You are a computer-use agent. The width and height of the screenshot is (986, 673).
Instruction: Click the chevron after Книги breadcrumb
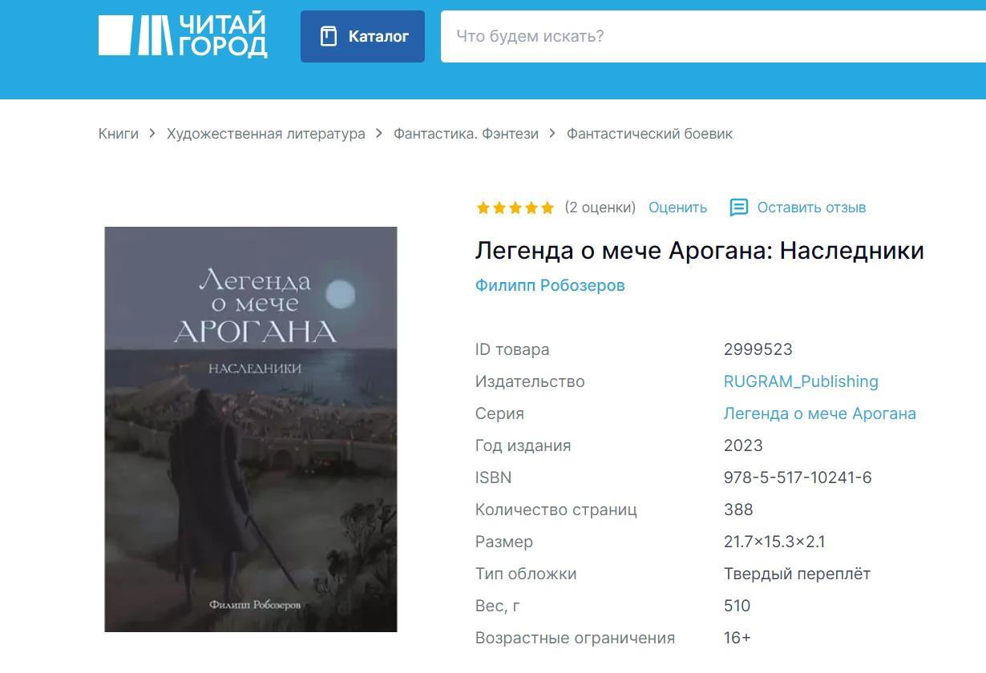pyautogui.click(x=152, y=134)
